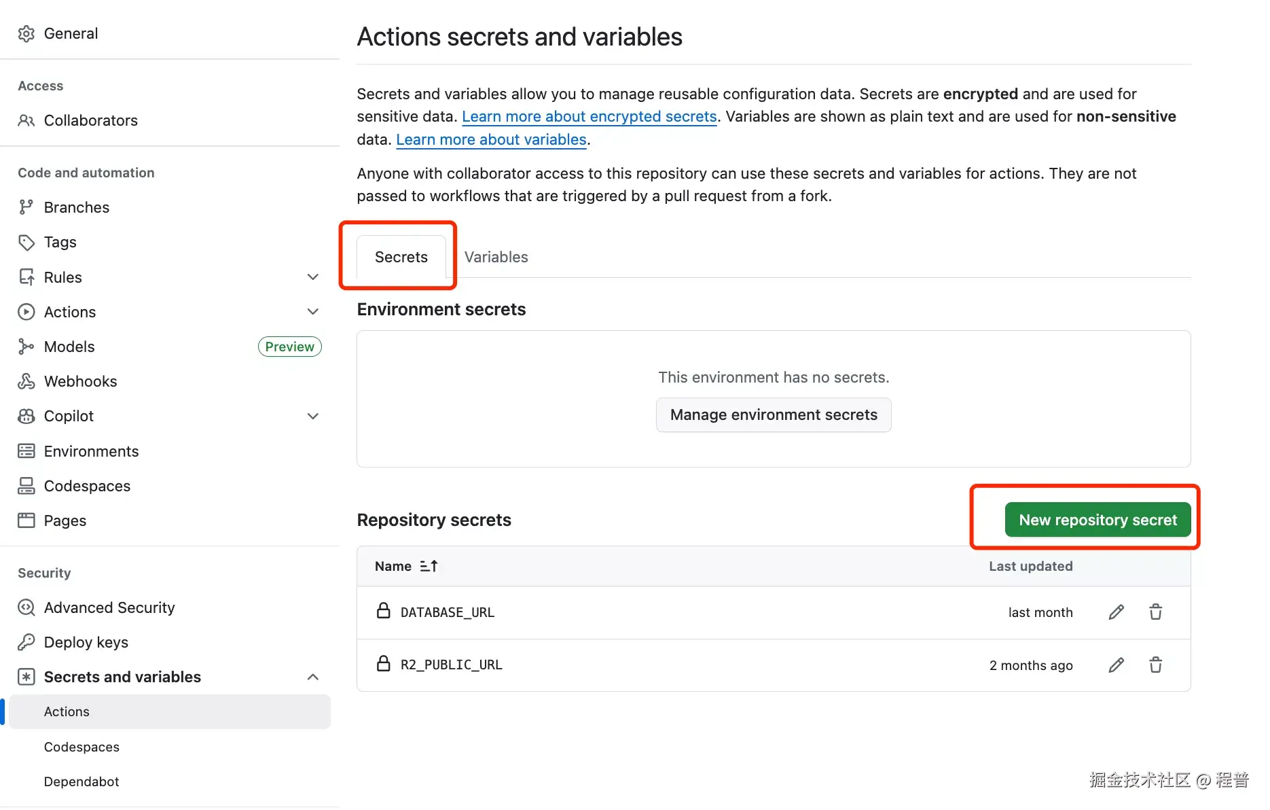Select the Secrets tab
Viewport: 1270px width, 810px height.
[x=400, y=257]
